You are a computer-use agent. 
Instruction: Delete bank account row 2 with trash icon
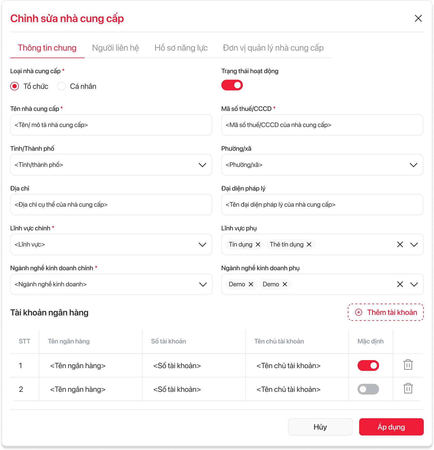[x=408, y=389]
